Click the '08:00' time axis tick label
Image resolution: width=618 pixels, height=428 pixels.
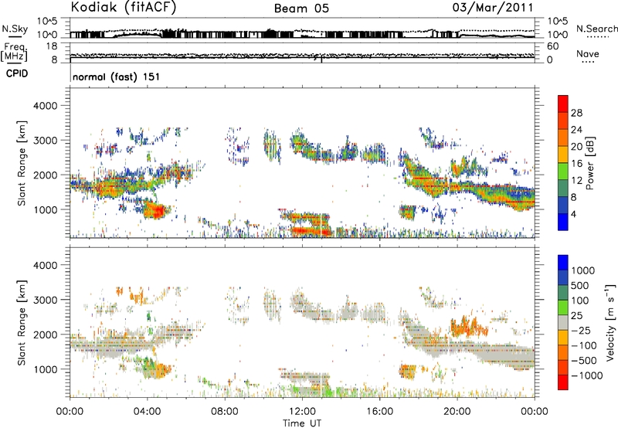(225, 412)
